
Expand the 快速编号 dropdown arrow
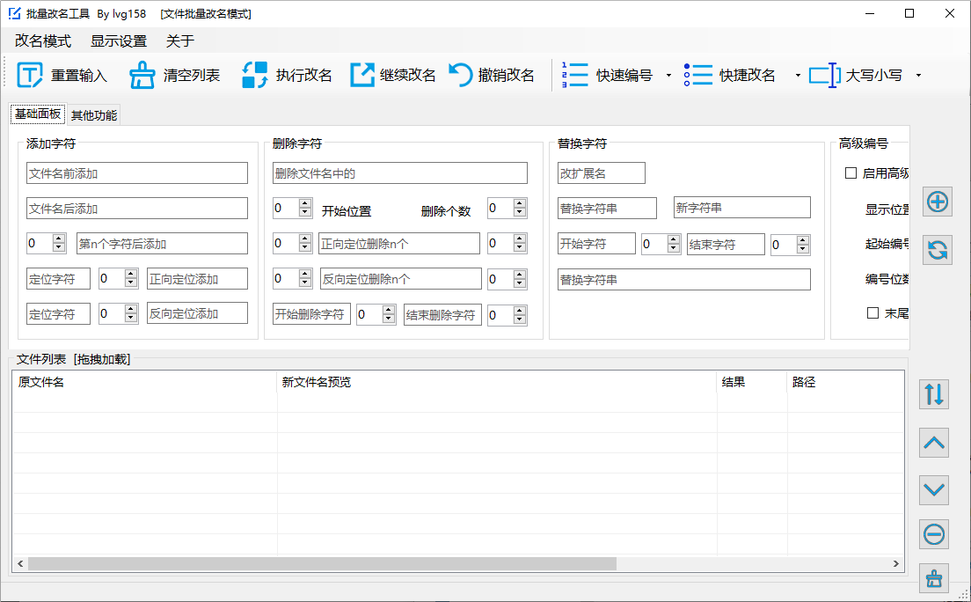tap(668, 76)
